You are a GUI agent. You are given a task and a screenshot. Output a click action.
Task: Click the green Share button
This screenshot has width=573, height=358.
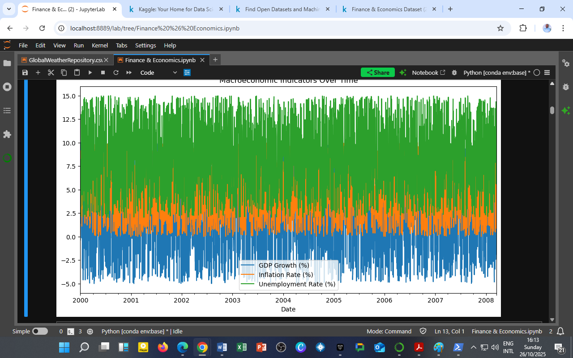pyautogui.click(x=377, y=72)
